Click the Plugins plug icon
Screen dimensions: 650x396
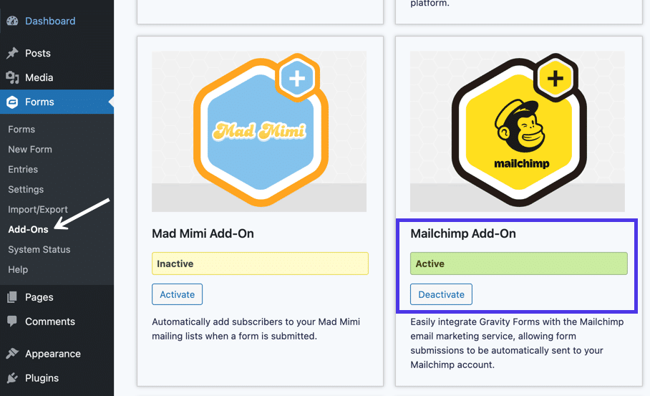tap(12, 378)
